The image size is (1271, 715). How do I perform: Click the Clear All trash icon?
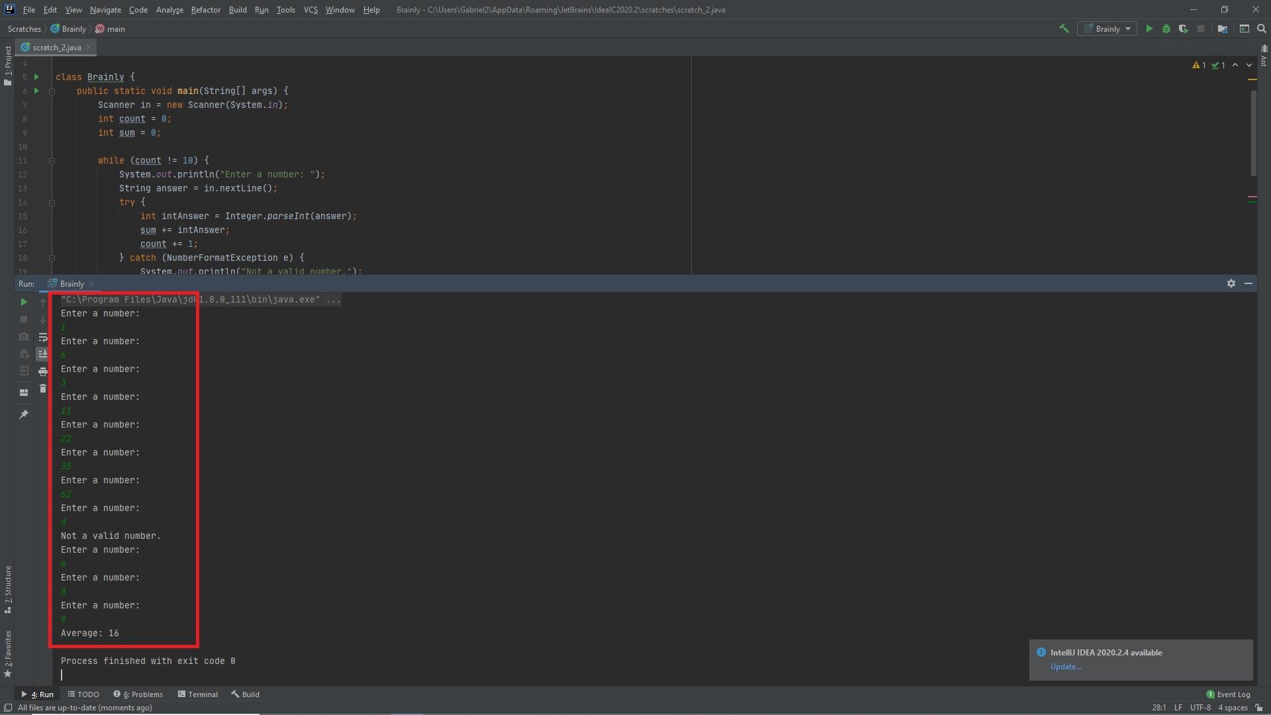[x=43, y=389]
